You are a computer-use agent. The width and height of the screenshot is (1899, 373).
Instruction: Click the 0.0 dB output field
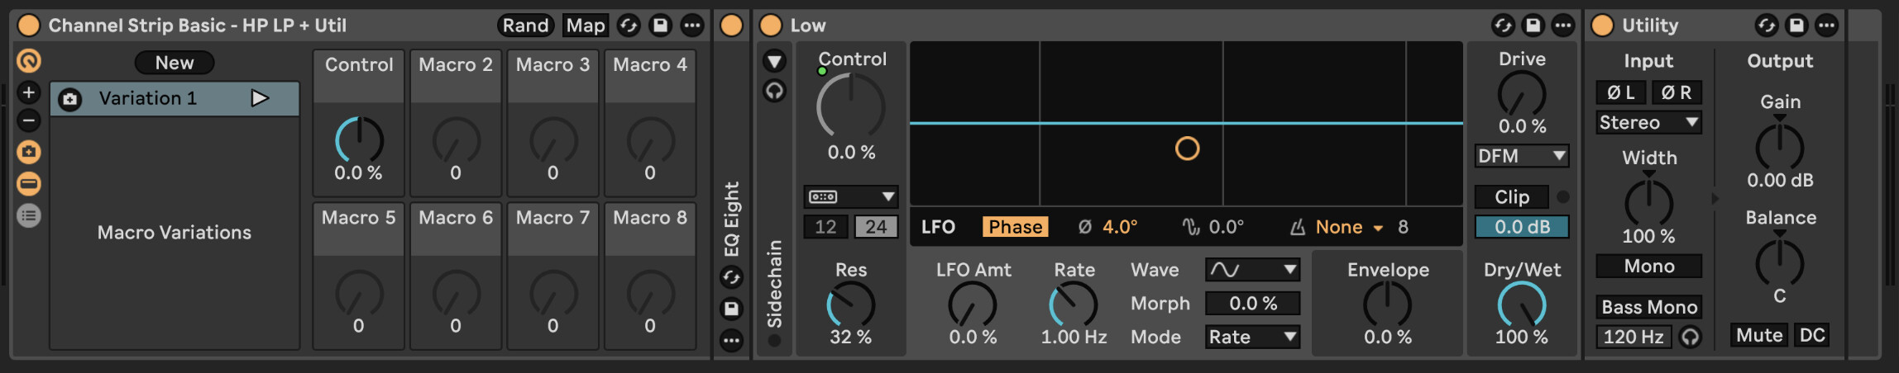(x=1522, y=227)
